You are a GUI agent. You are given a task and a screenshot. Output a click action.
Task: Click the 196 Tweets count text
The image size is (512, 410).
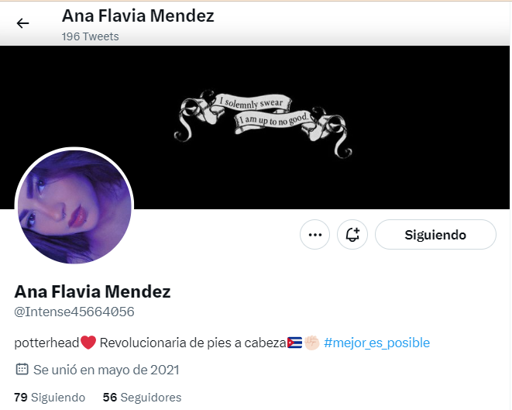point(90,36)
